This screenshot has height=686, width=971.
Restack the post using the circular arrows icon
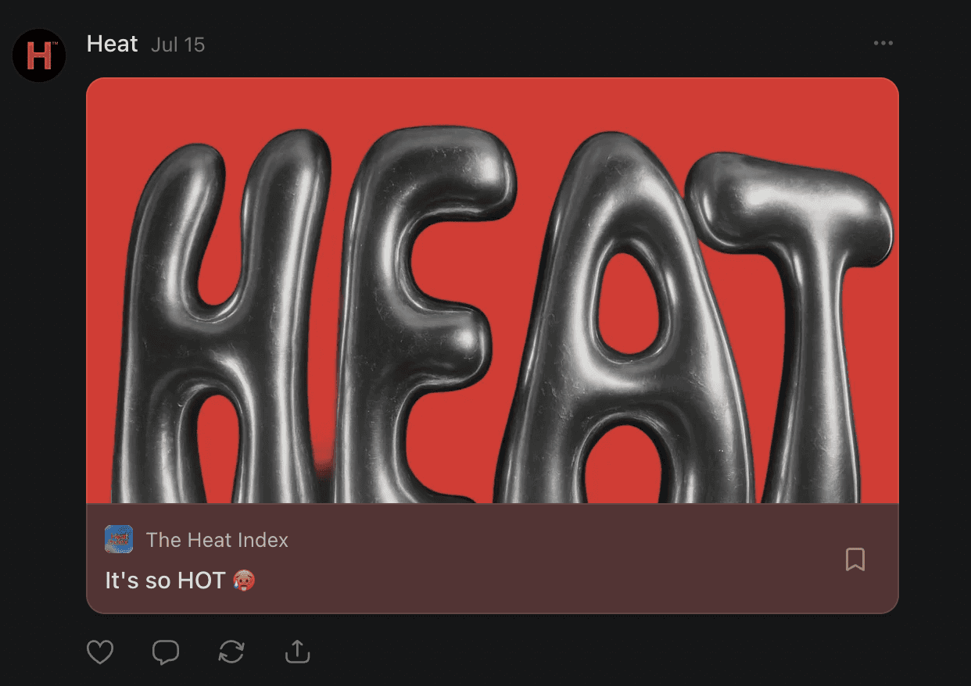[231, 652]
